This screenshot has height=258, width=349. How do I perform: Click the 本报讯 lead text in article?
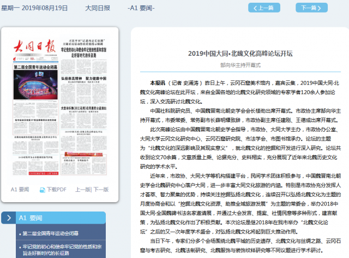click(x=158, y=83)
